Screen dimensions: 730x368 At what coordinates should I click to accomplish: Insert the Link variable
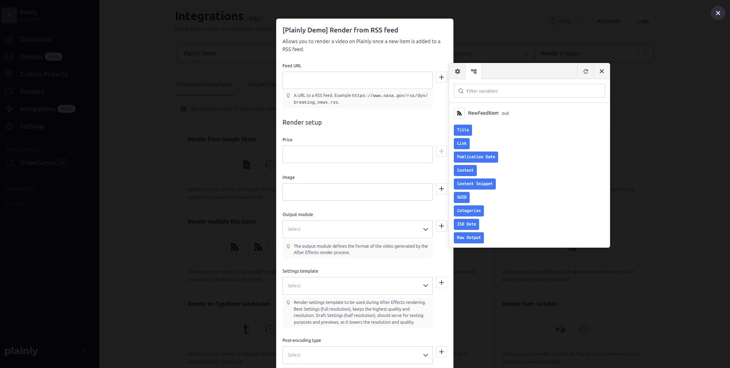462,144
